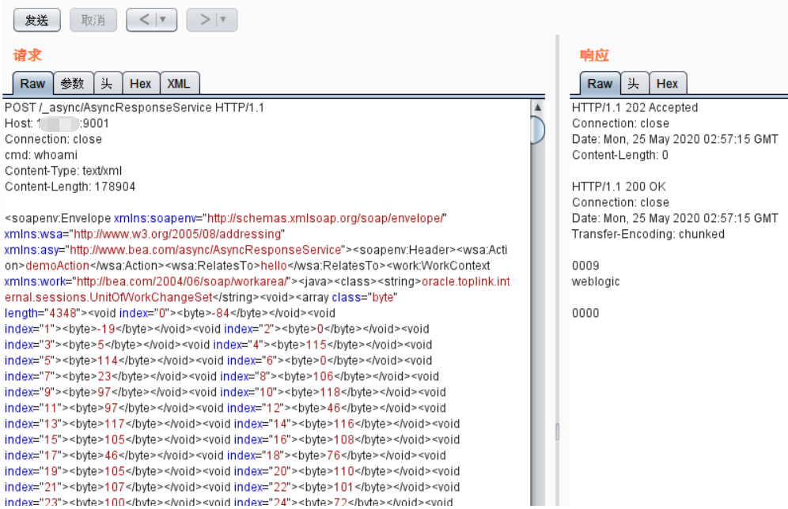Switch to the request 参数 tab
788x509 pixels.
coord(72,83)
